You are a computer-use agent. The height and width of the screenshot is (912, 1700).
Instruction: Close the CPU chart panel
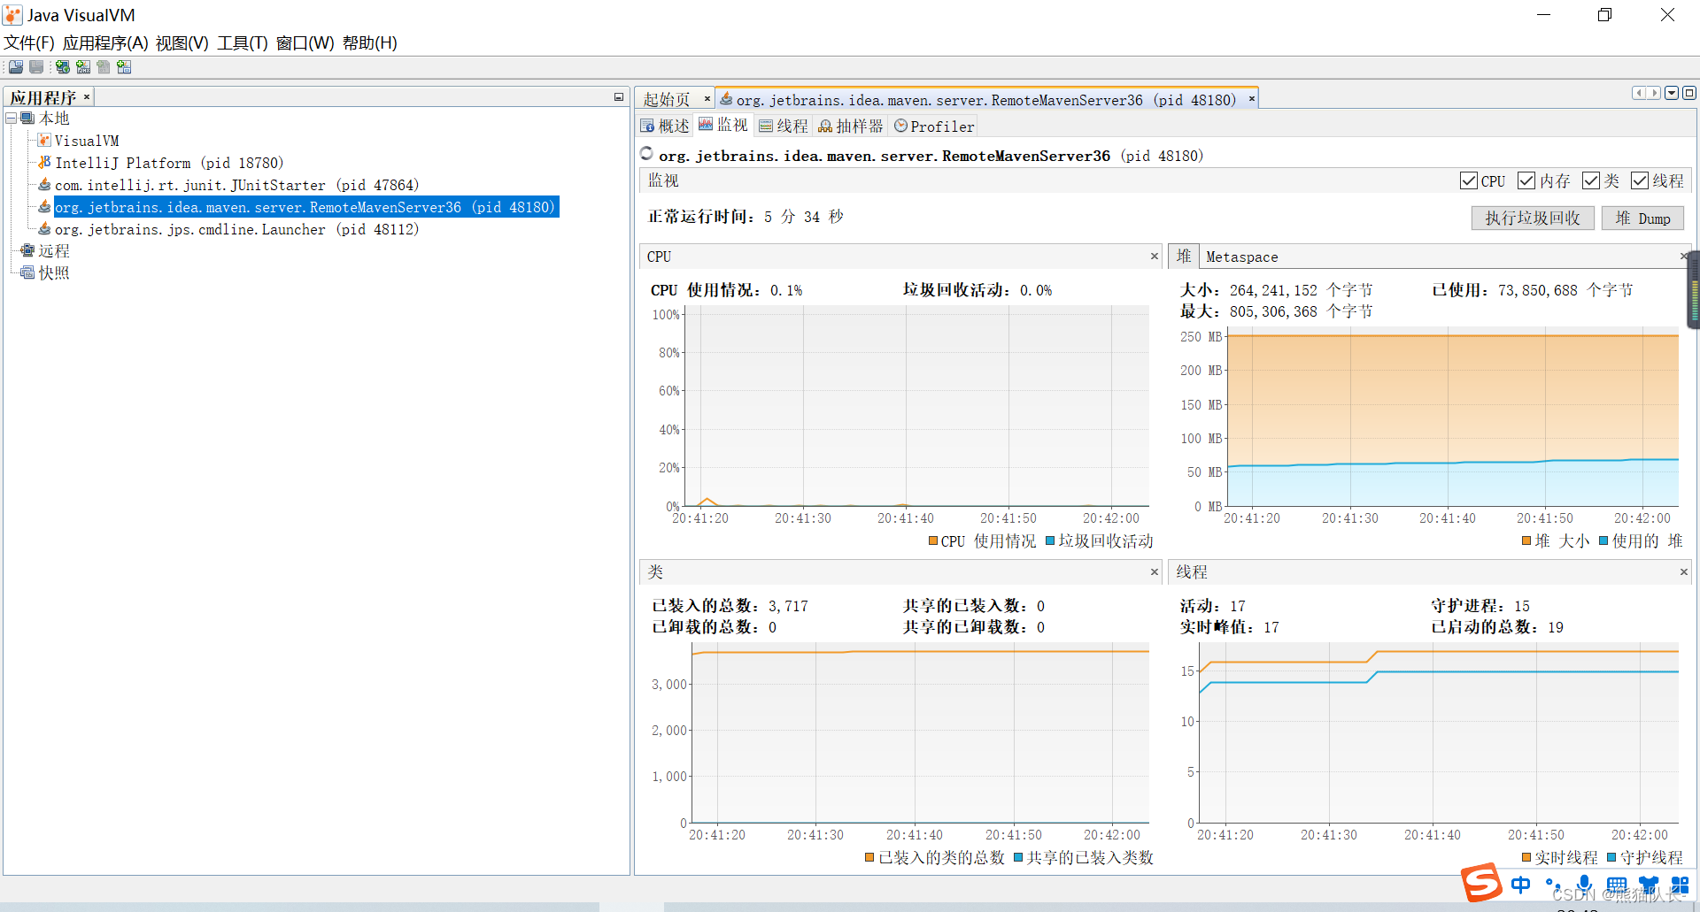click(x=1154, y=257)
